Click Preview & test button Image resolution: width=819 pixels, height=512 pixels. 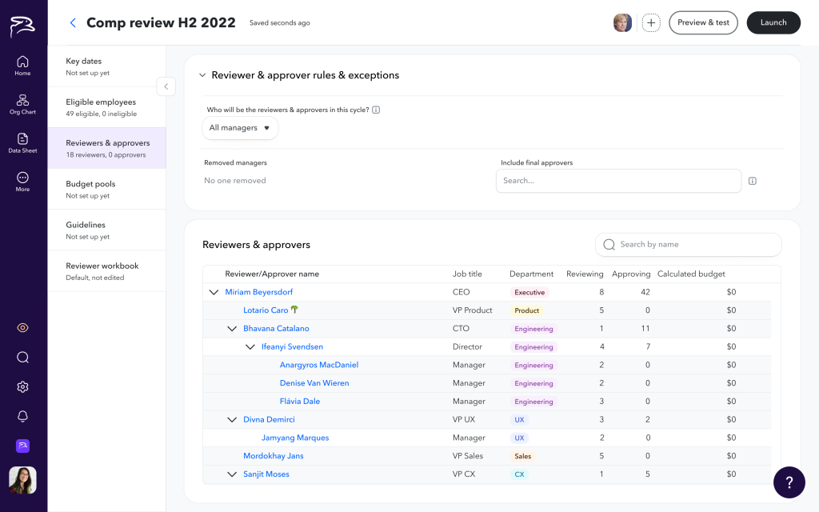[703, 23]
